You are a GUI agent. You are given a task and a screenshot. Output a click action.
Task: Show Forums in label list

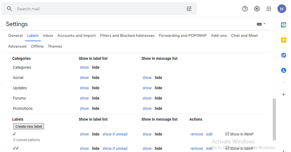pos(84,98)
